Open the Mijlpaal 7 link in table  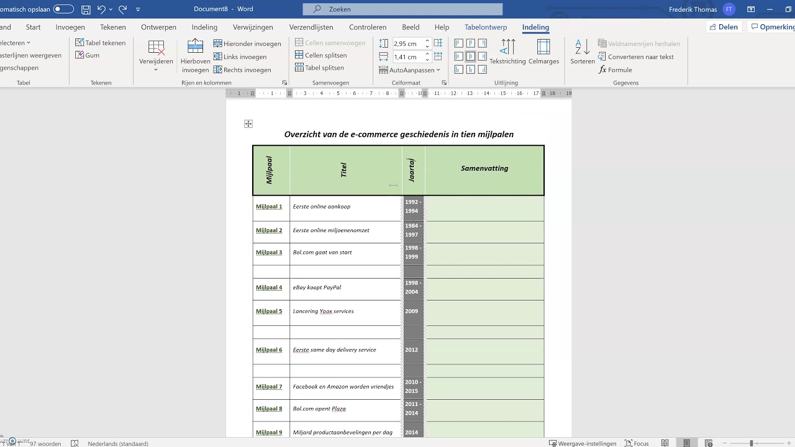[269, 386]
